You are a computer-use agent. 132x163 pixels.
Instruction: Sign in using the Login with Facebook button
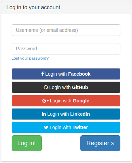click(x=66, y=74)
